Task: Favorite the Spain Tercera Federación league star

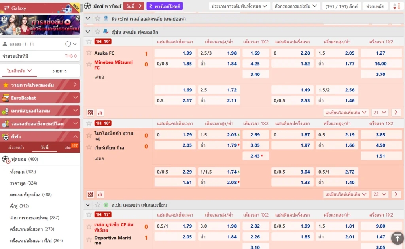Action: coord(98,205)
